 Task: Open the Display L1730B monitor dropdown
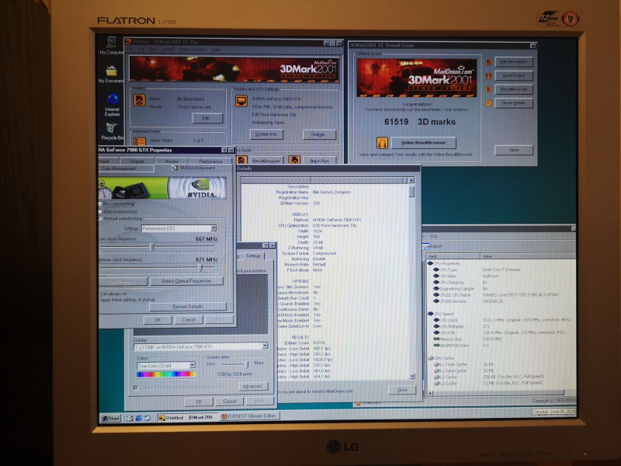(x=265, y=346)
